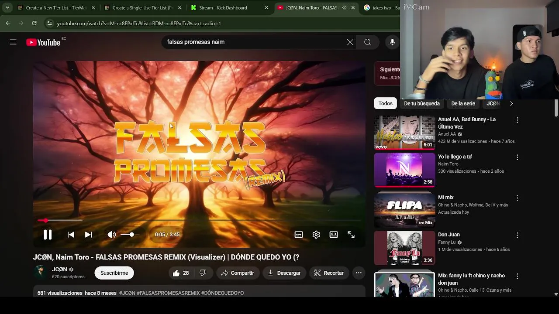The image size is (559, 314).
Task: Like the video with thumbs up
Action: 181,273
